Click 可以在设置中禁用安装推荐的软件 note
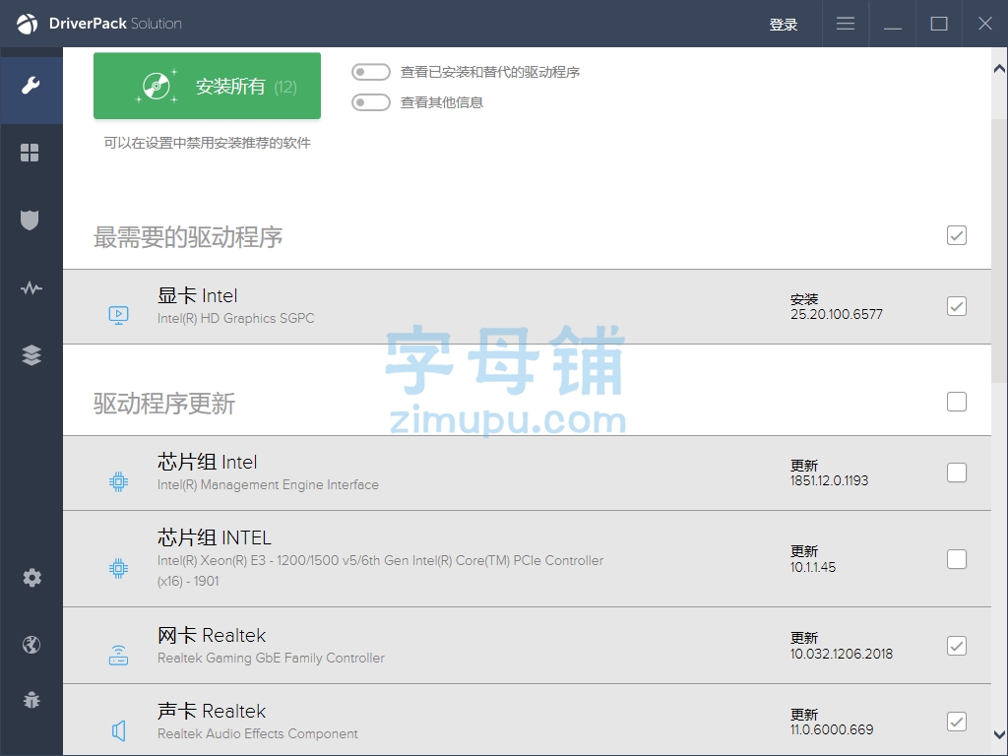 click(x=207, y=143)
